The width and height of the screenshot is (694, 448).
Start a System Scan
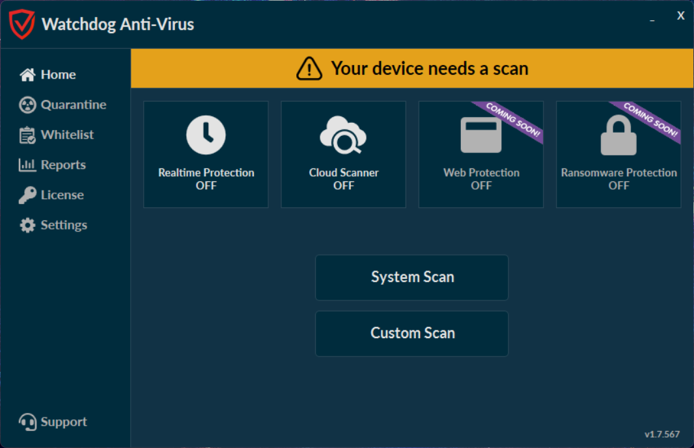(411, 277)
